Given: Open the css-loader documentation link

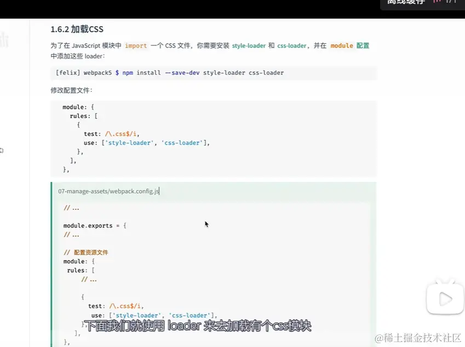Looking at the screenshot, I should coord(291,45).
